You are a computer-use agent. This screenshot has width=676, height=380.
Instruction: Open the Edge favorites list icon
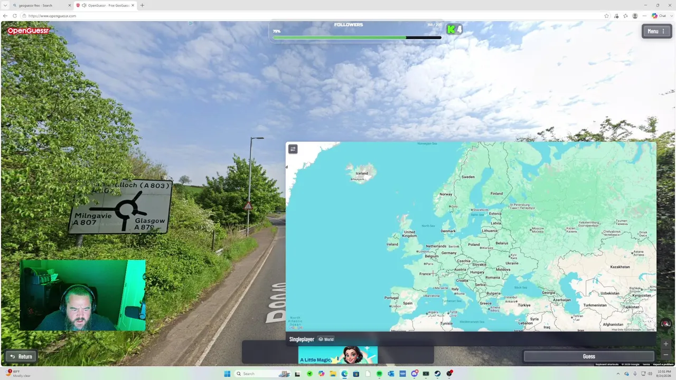(x=626, y=16)
